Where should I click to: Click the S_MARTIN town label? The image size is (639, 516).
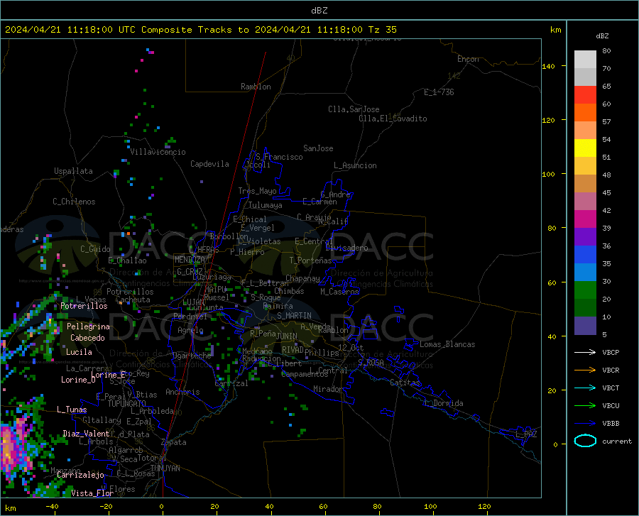pyautogui.click(x=294, y=316)
